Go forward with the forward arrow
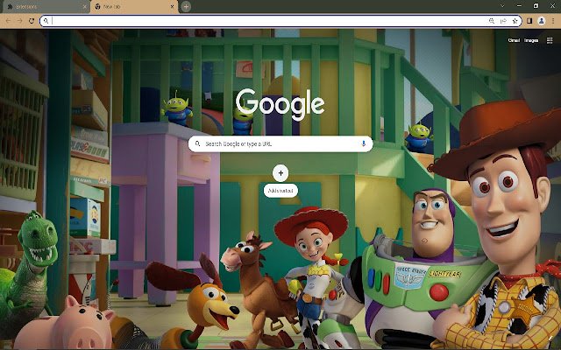The image size is (561, 350). click(x=20, y=21)
